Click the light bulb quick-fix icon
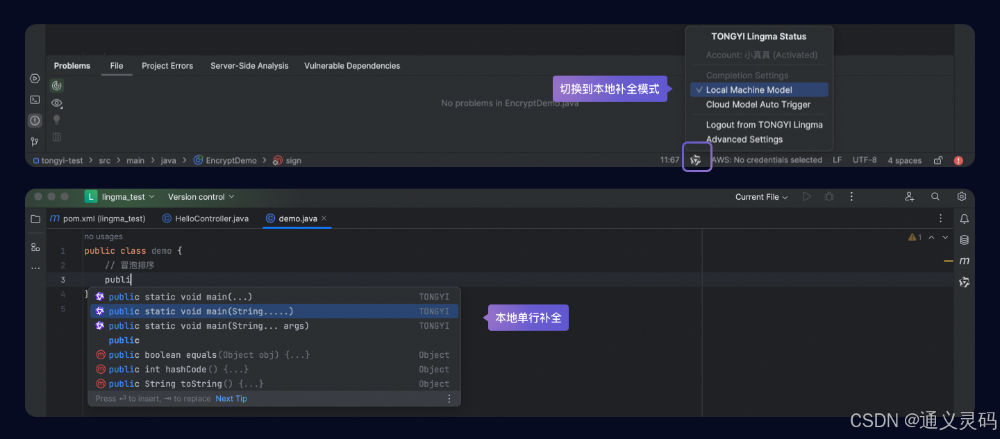The height and width of the screenshot is (439, 1000). pos(57,120)
